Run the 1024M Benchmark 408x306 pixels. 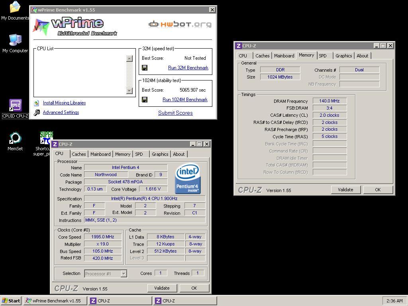(185, 99)
